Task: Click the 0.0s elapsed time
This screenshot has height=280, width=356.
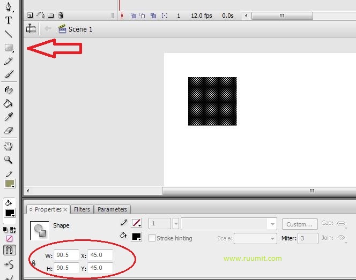Action: point(228,16)
